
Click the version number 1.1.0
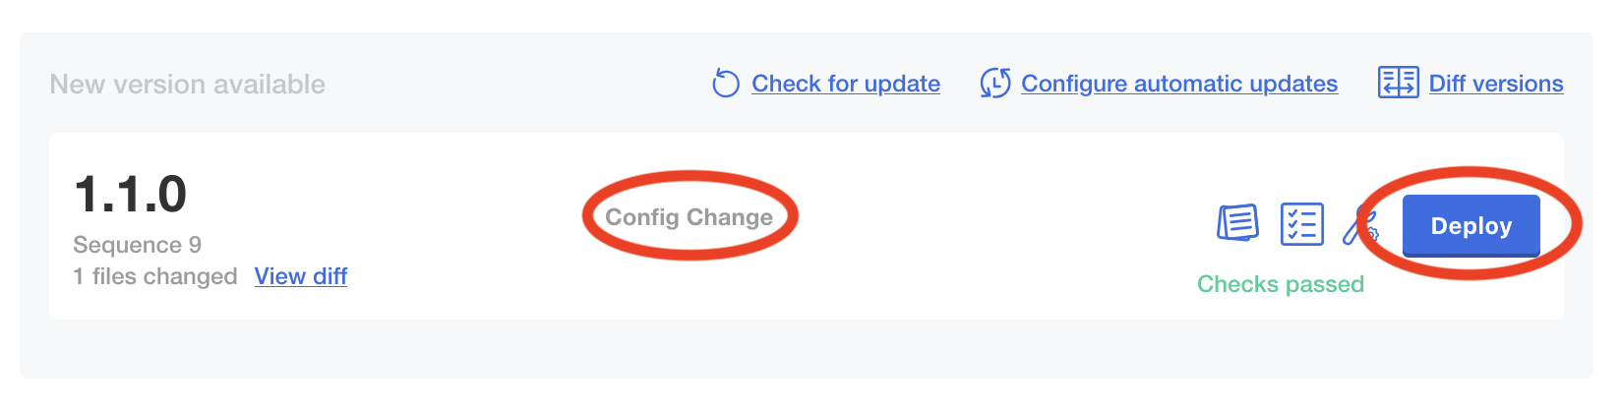(x=130, y=194)
